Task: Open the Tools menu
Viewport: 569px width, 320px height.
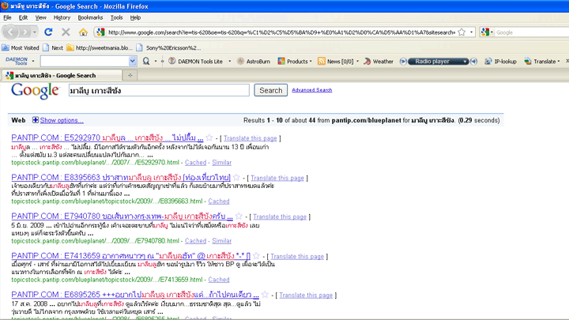Action: (116, 17)
